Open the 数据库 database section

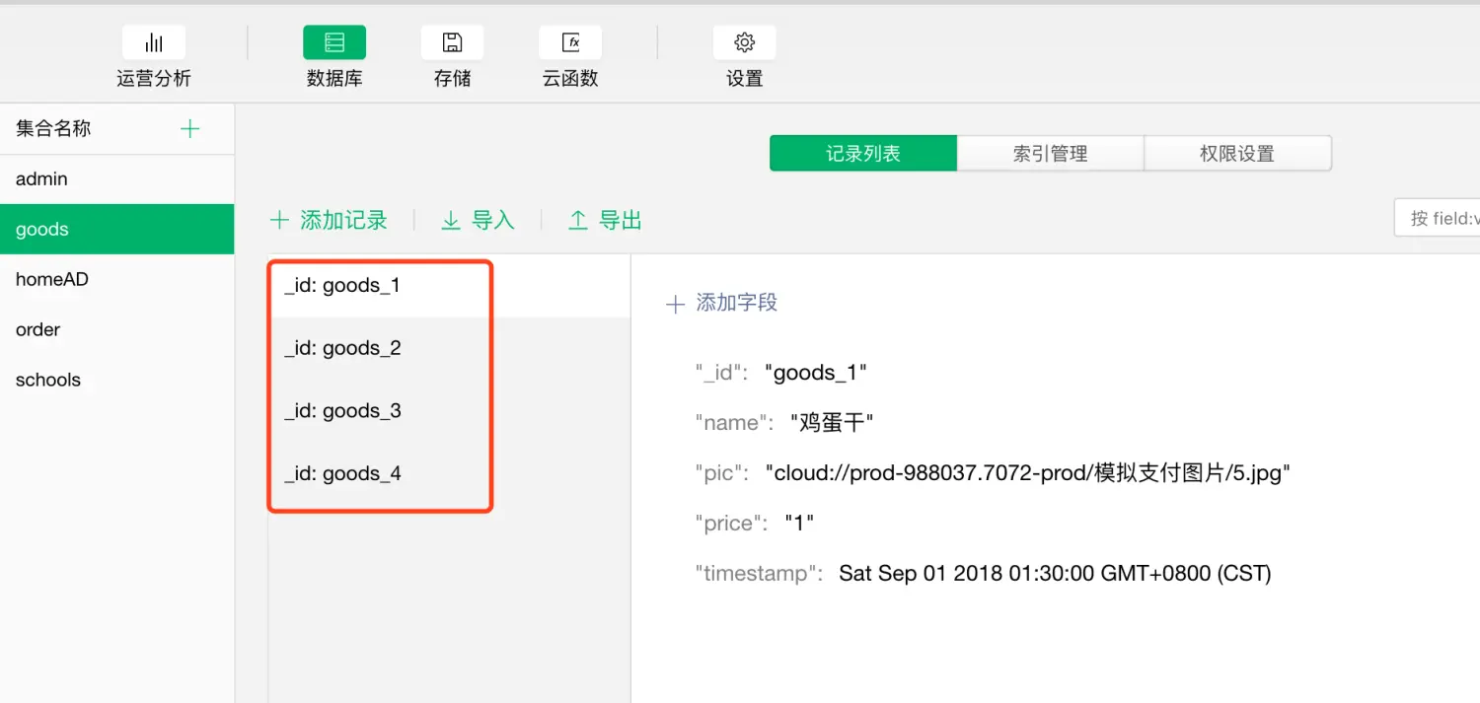tap(333, 54)
